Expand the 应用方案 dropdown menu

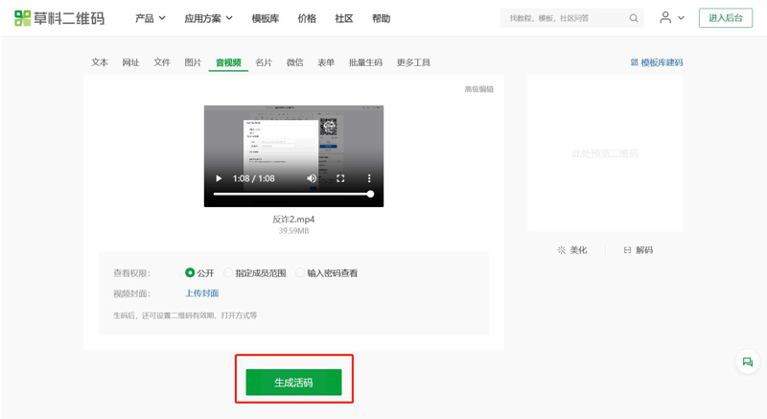(208, 18)
